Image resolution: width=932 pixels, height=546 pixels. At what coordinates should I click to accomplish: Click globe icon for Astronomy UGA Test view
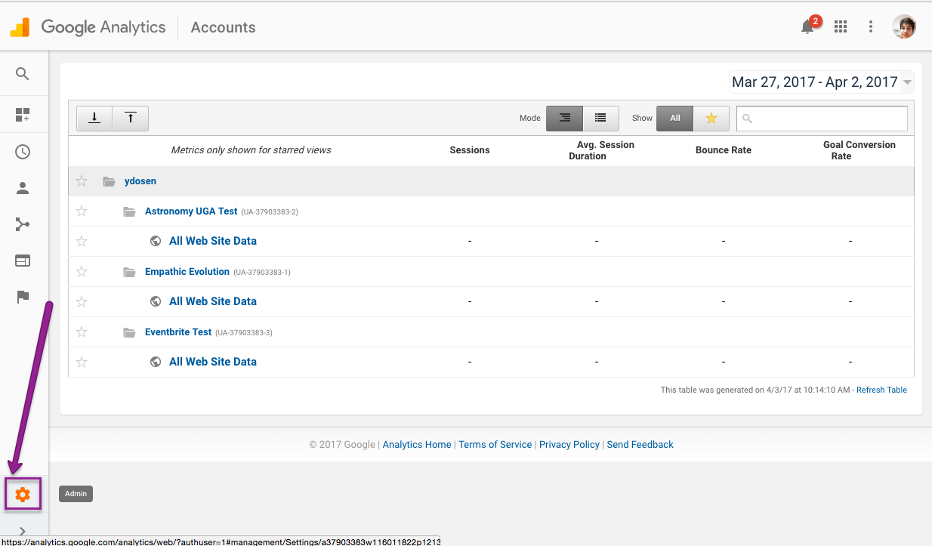pyautogui.click(x=156, y=241)
